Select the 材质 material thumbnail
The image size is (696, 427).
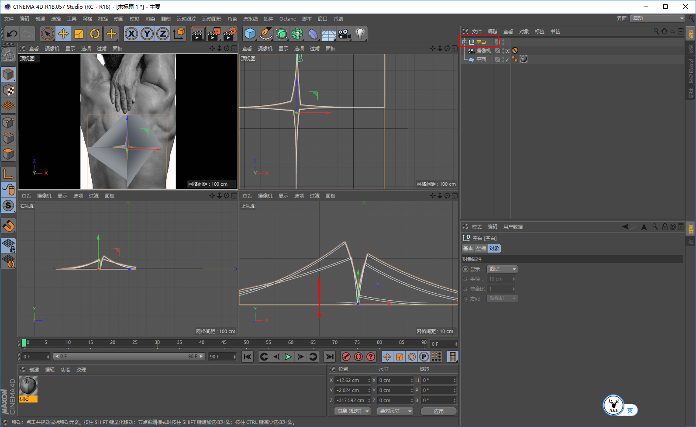(x=28, y=389)
